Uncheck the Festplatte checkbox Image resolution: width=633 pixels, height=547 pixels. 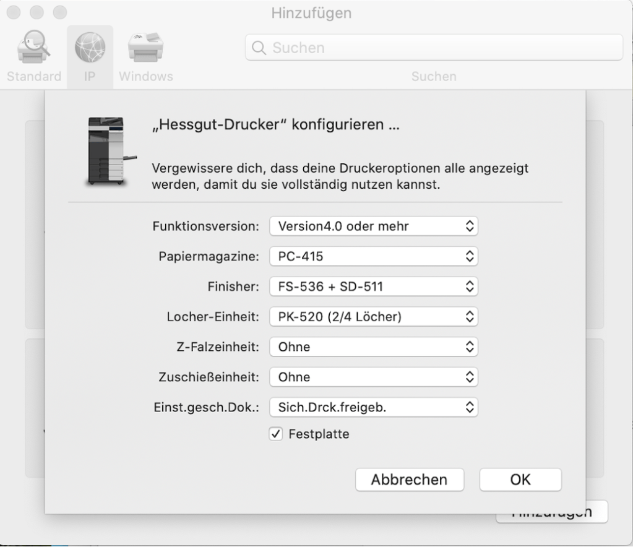[x=276, y=434]
